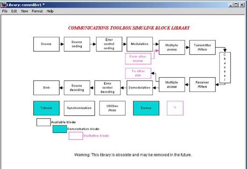Select the Demodulation block

140,88
